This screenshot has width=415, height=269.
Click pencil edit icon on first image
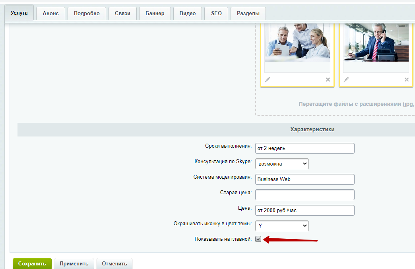pos(268,80)
